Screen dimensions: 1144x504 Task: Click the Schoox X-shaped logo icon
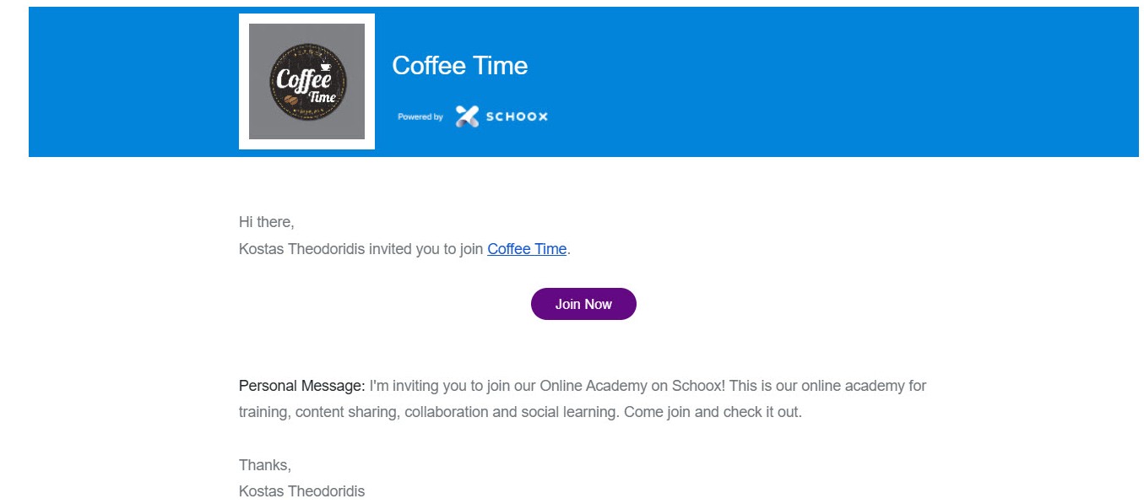[x=467, y=117]
